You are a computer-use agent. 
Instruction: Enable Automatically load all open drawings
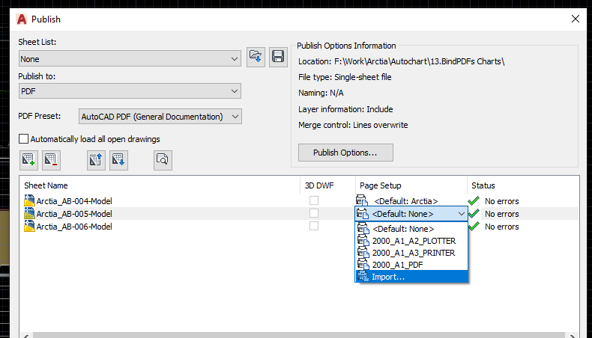(24, 139)
